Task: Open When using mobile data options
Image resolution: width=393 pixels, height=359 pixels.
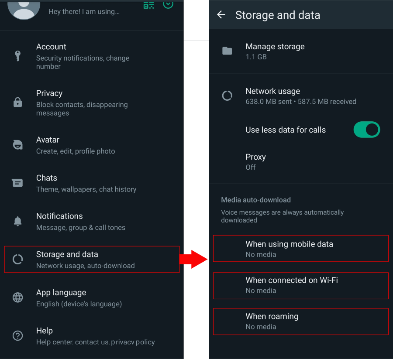Action: coord(300,249)
